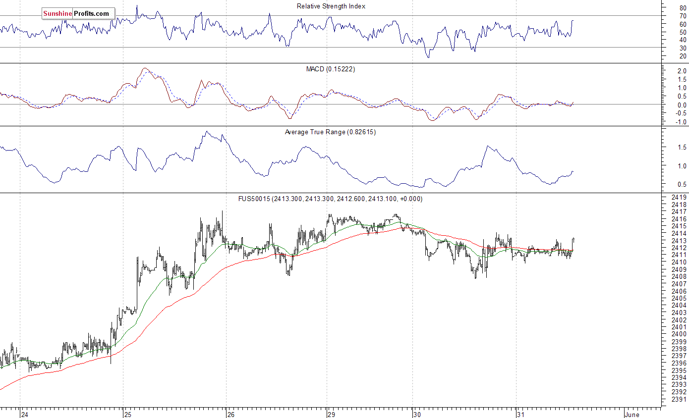Click the 30 date label on time axis
This screenshot has height=418, width=689.
(417, 414)
